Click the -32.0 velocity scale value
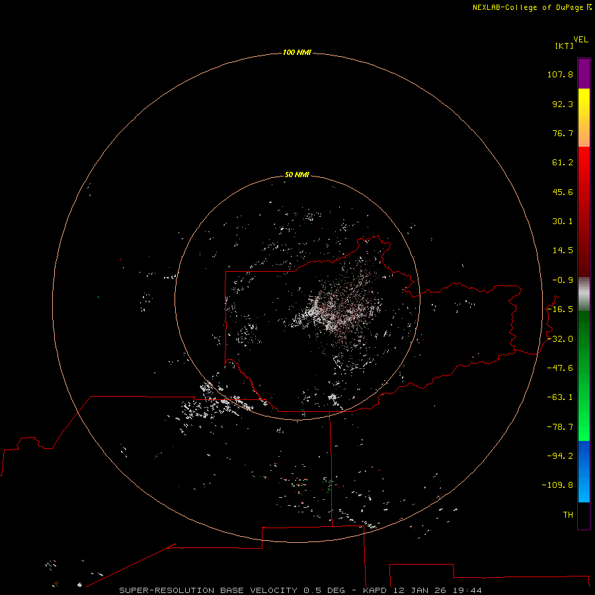 click(560, 339)
